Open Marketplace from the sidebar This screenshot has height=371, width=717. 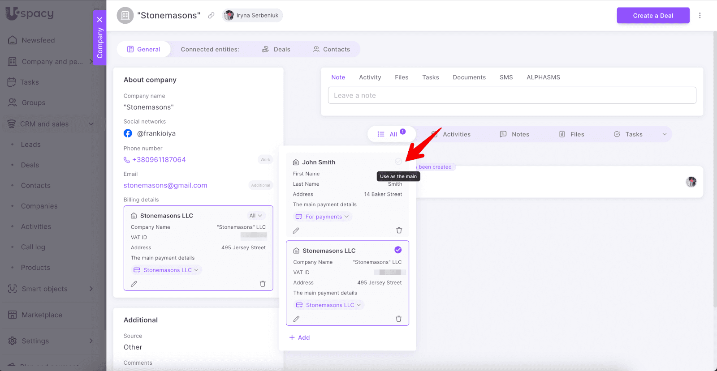pyautogui.click(x=42, y=315)
